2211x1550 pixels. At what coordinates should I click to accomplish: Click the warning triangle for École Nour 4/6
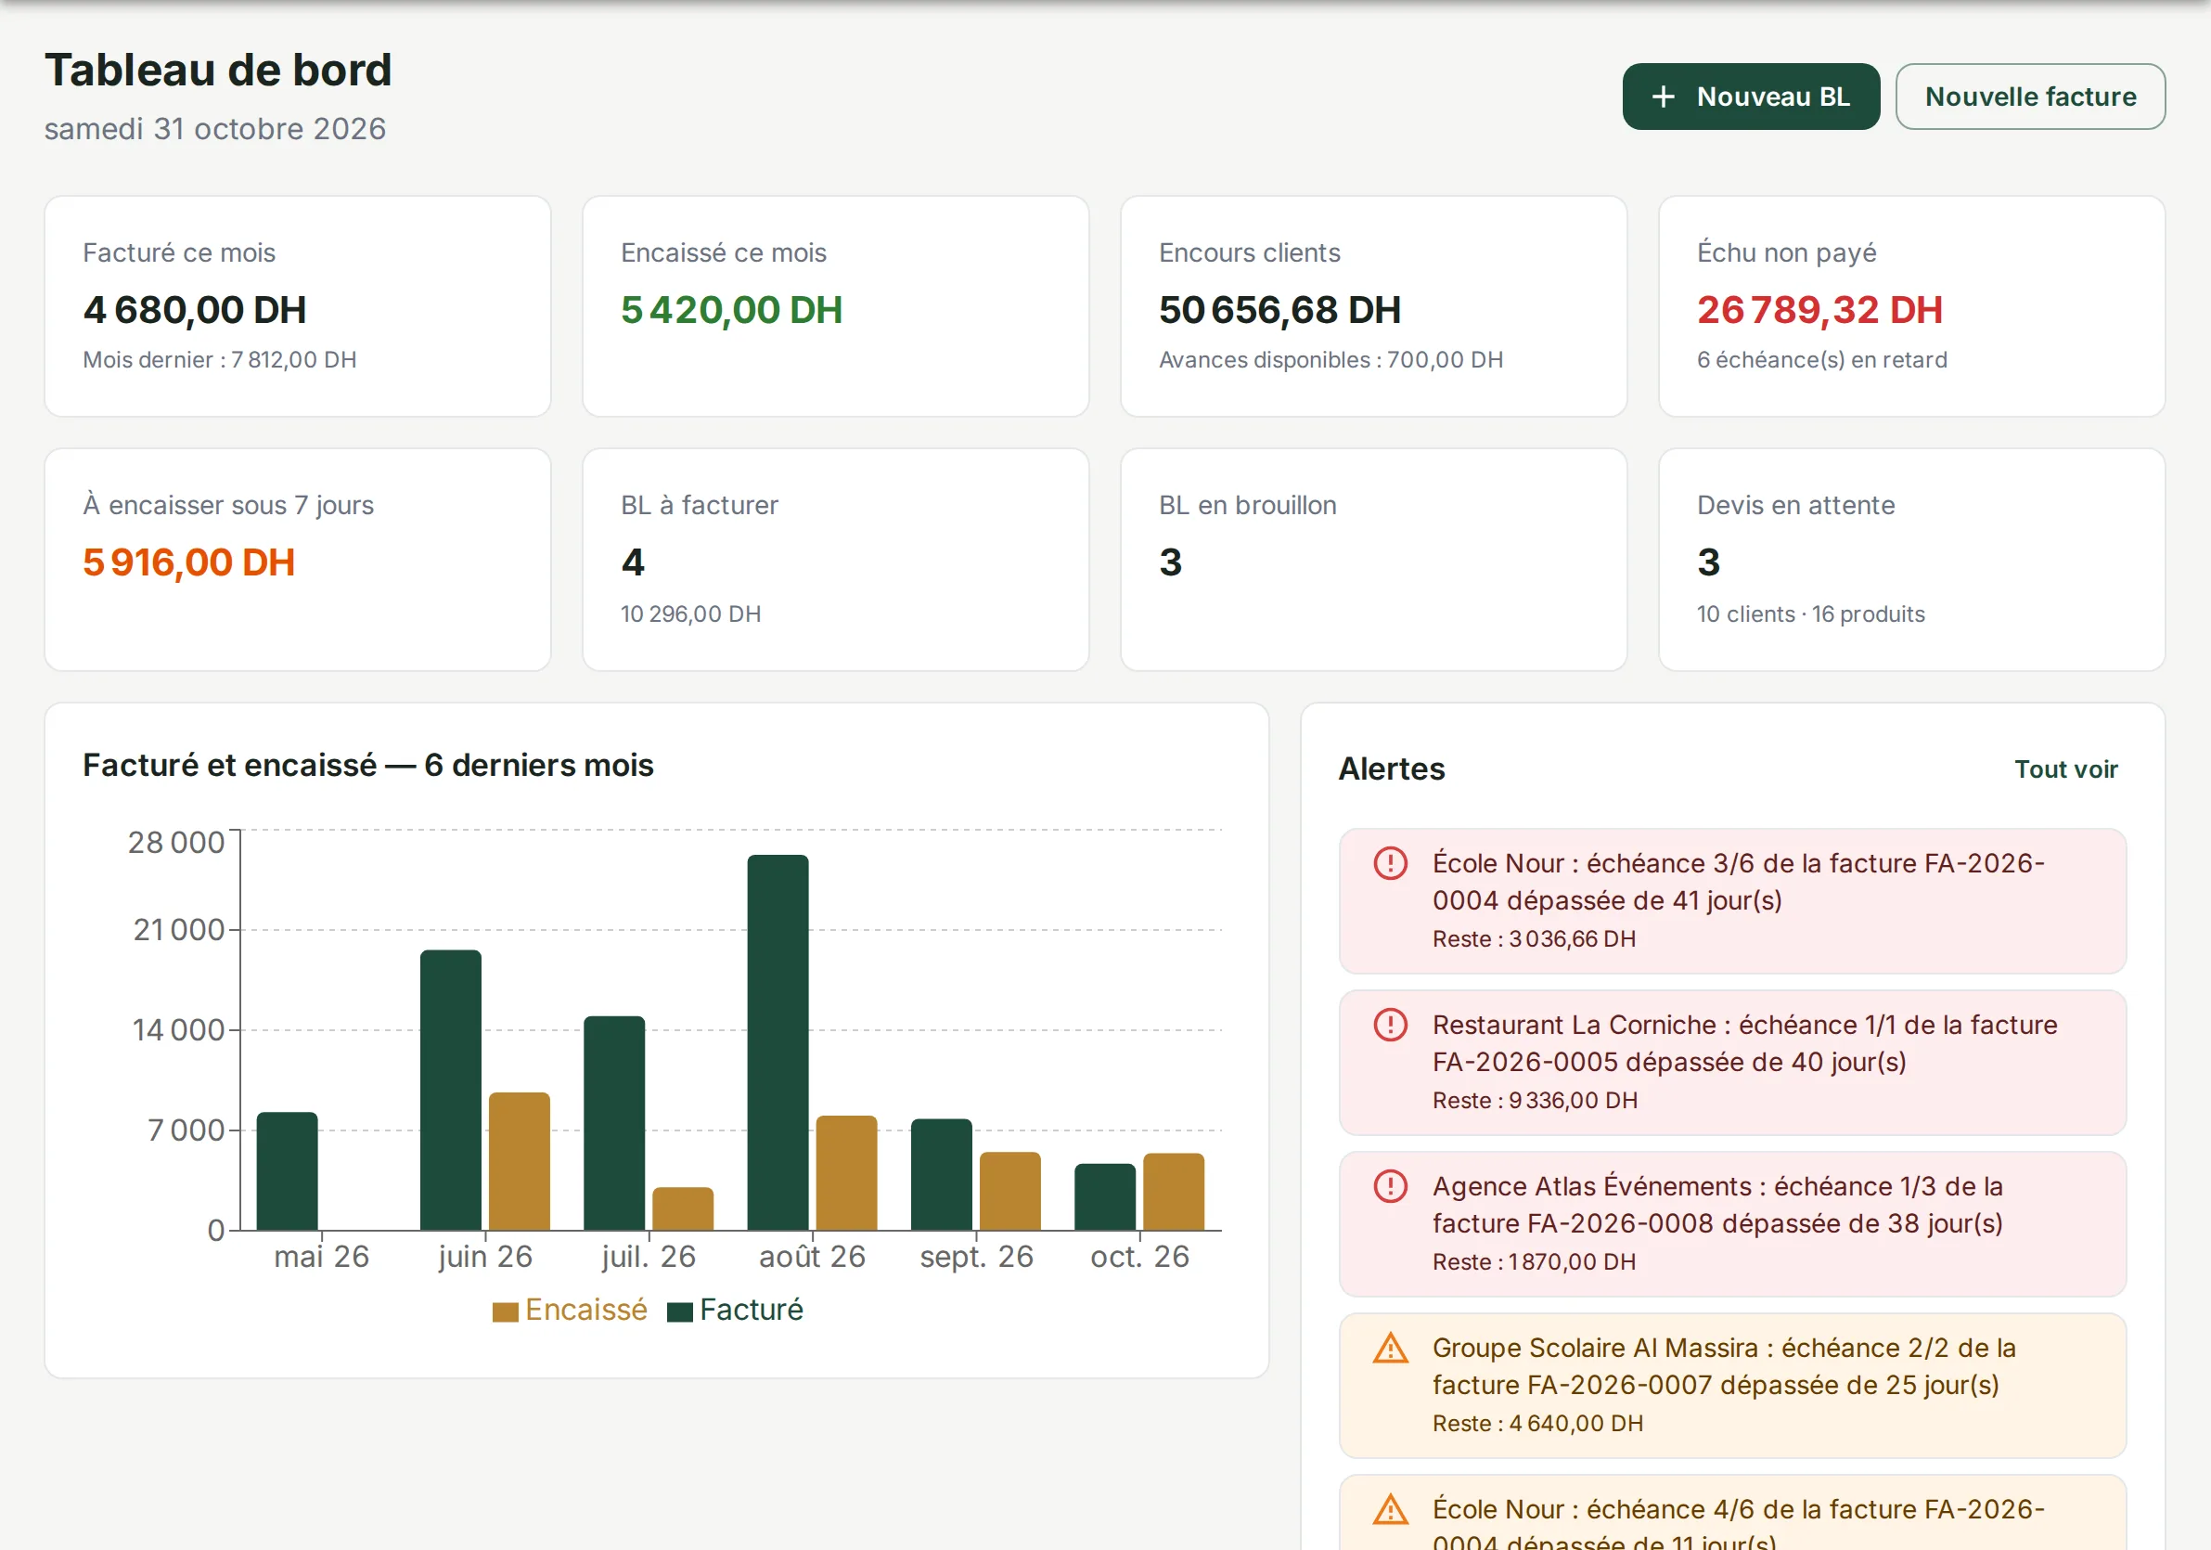[x=1390, y=1509]
